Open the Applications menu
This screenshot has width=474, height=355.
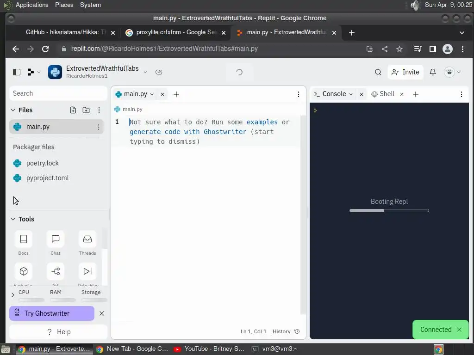[x=32, y=5]
